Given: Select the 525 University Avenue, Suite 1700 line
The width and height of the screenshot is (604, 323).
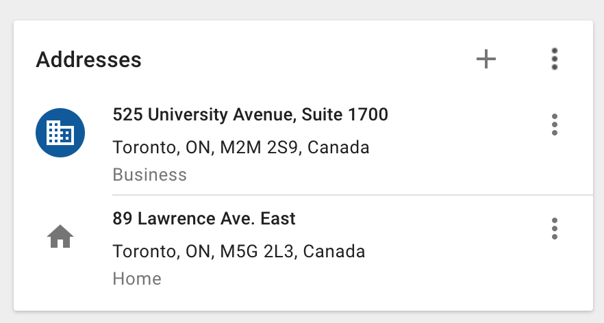Looking at the screenshot, I should coord(250,114).
